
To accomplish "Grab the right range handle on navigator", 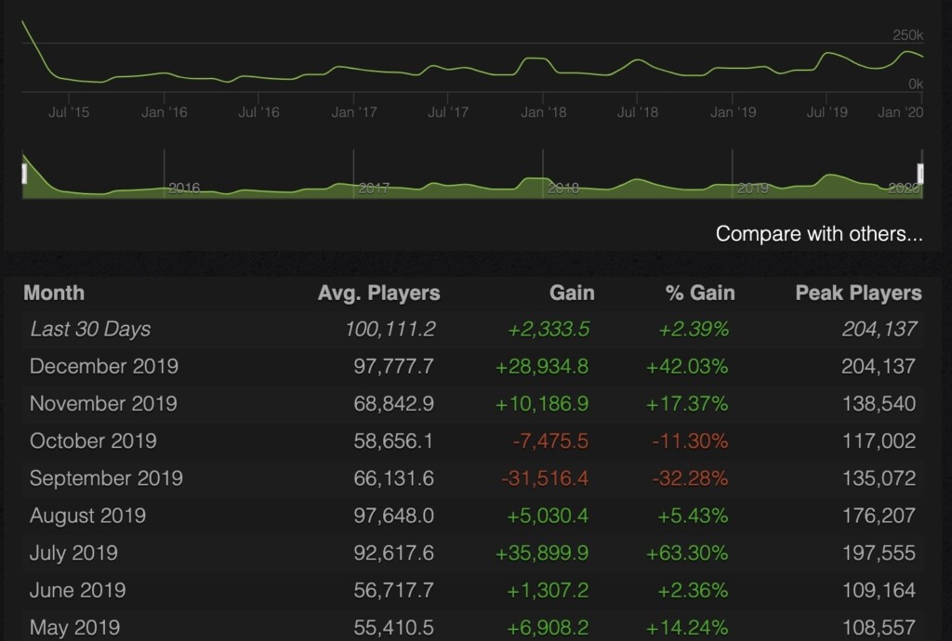I will [x=920, y=174].
